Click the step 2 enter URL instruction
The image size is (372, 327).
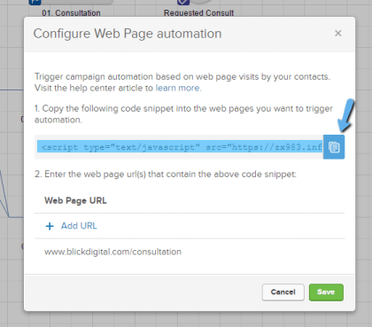tap(166, 174)
